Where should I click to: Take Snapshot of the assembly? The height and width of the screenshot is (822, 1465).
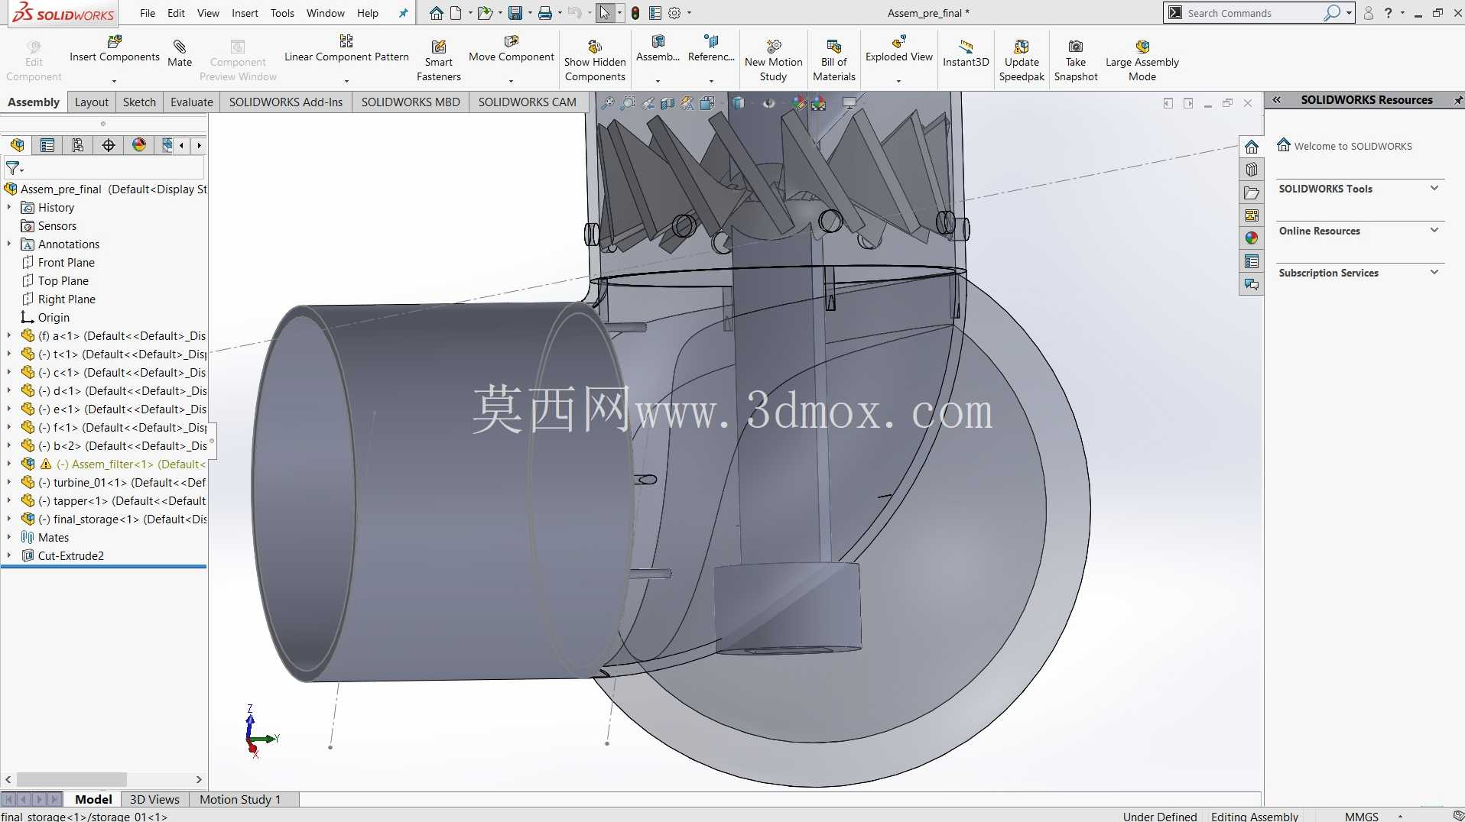[1075, 60]
